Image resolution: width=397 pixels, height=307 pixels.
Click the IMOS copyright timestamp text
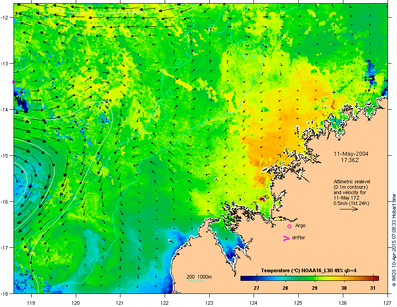394,240
